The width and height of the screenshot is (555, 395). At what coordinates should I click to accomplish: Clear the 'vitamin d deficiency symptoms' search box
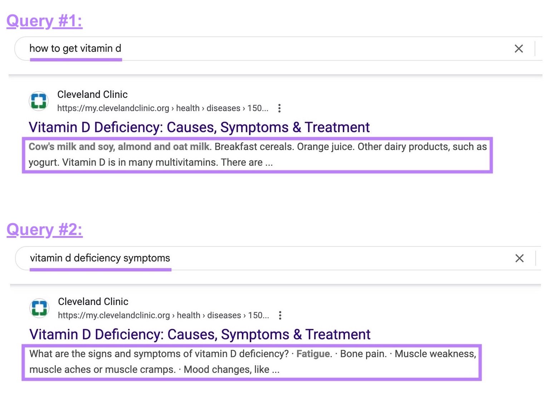519,258
